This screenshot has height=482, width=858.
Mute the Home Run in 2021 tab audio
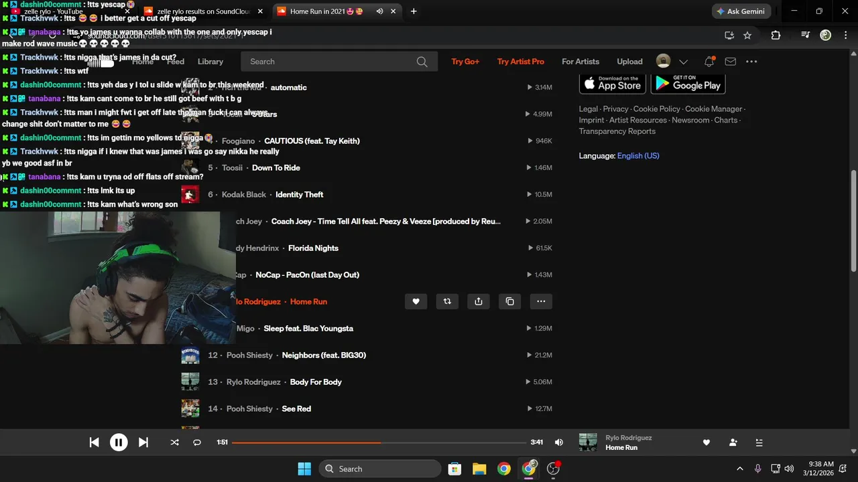[380, 11]
